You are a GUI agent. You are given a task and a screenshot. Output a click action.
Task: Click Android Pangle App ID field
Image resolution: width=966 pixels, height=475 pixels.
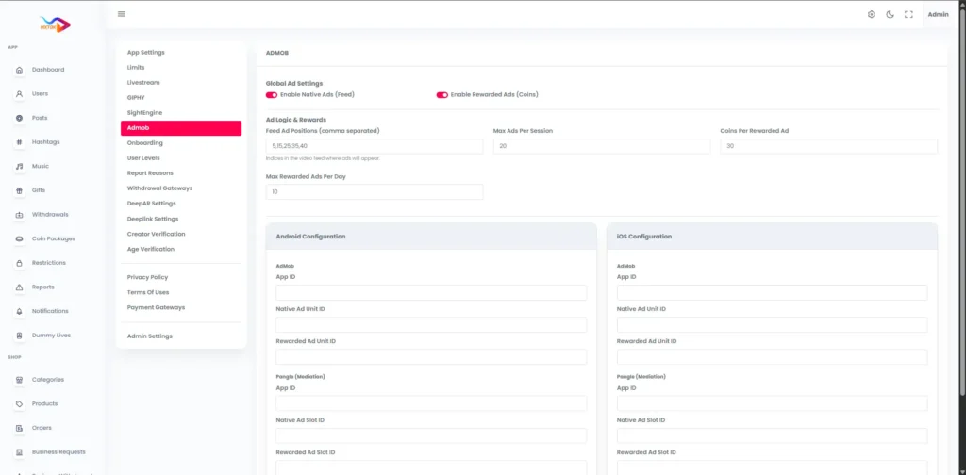click(x=431, y=403)
